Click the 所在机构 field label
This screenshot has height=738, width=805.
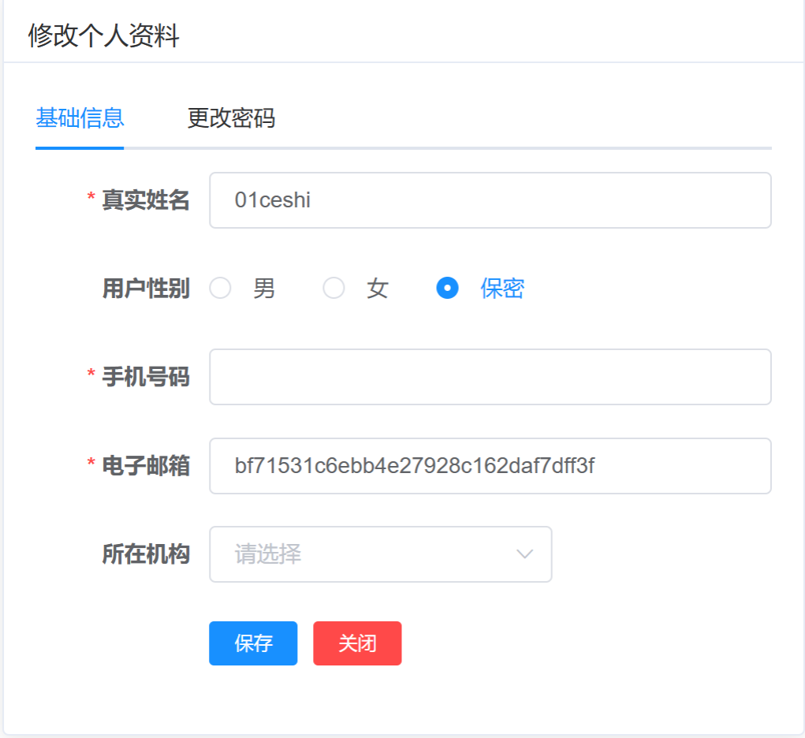145,554
